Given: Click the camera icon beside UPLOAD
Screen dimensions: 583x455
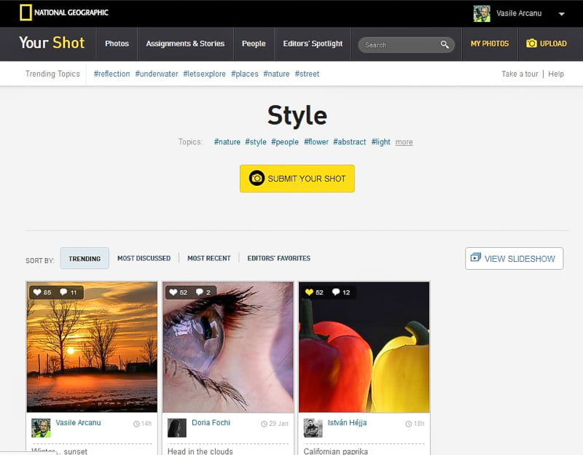Looking at the screenshot, I should coord(531,44).
